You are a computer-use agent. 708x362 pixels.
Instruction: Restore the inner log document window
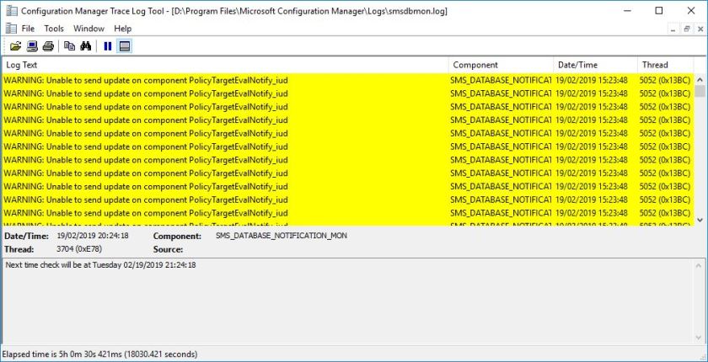(687, 29)
